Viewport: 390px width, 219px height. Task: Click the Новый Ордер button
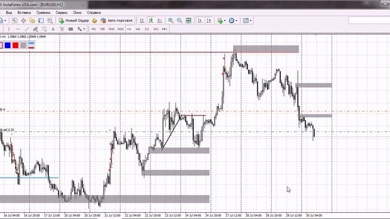tap(74, 21)
